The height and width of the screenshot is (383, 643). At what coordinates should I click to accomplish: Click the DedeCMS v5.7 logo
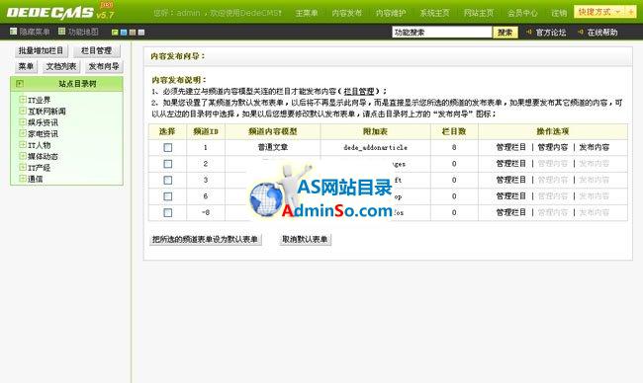tap(60, 12)
